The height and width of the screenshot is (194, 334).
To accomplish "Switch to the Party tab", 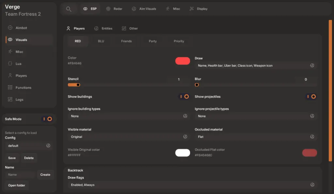I will click(153, 41).
